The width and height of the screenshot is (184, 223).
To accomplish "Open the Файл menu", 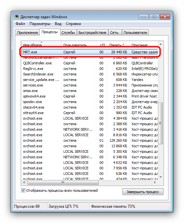I will (x=20, y=24).
